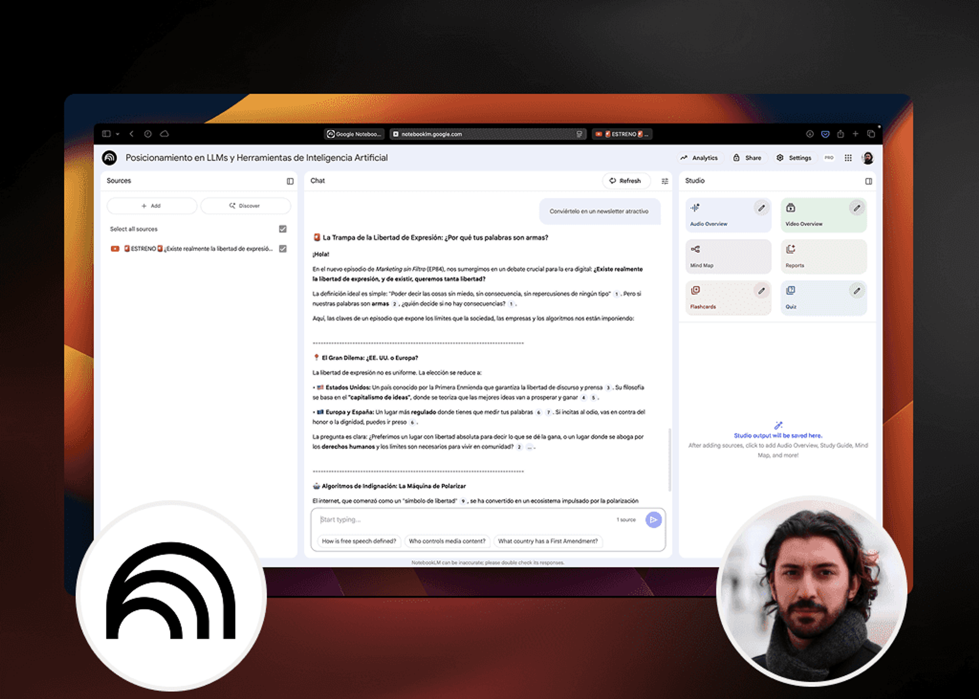Open citation 9 after 'símbolo de libertad'
Image resolution: width=979 pixels, height=699 pixels.
(x=463, y=501)
